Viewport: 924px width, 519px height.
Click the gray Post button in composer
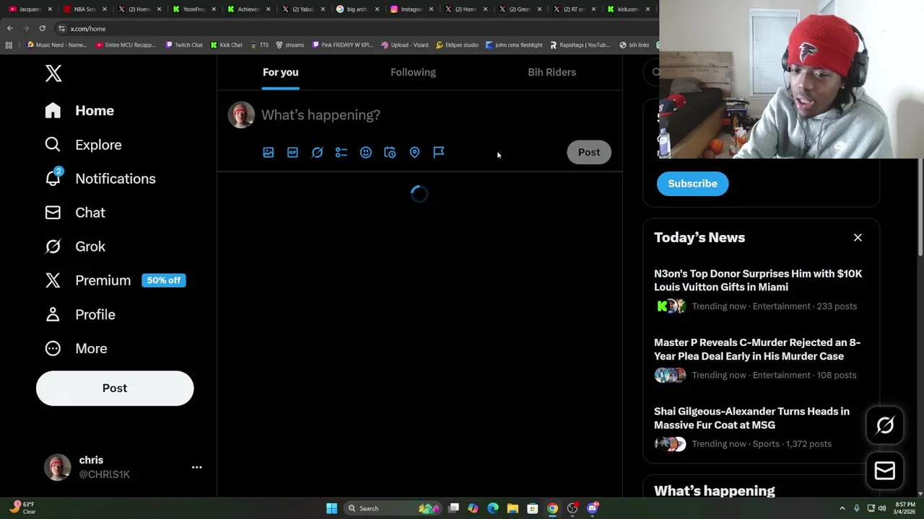pyautogui.click(x=589, y=152)
